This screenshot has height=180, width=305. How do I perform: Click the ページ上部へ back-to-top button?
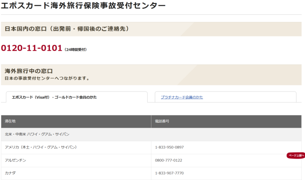tap(296, 156)
